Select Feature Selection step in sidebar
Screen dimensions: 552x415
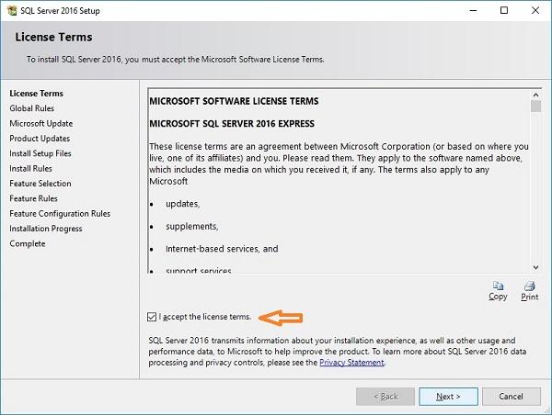(40, 184)
